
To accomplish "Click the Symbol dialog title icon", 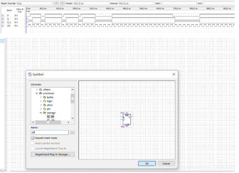I will point(29,74).
